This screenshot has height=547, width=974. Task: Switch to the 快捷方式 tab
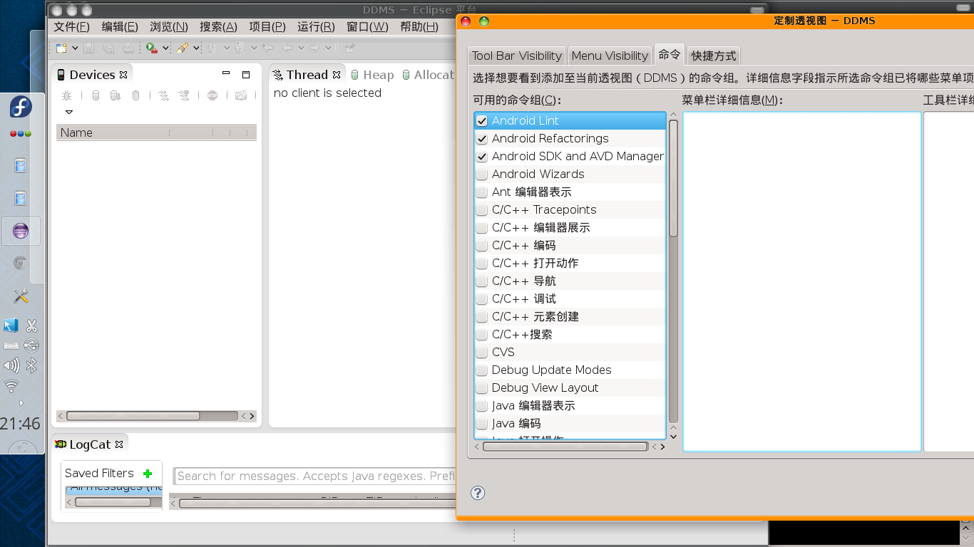point(714,56)
